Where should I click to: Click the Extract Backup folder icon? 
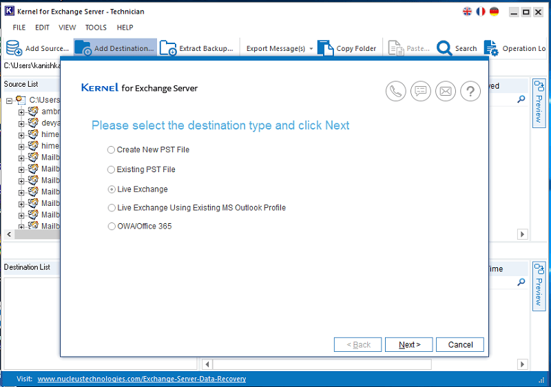point(168,48)
